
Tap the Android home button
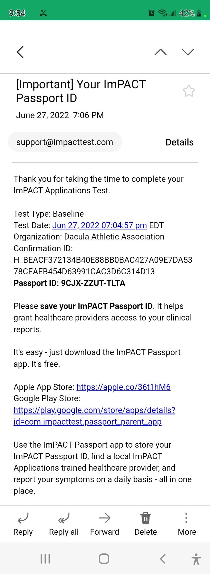pyautogui.click(x=104, y=559)
